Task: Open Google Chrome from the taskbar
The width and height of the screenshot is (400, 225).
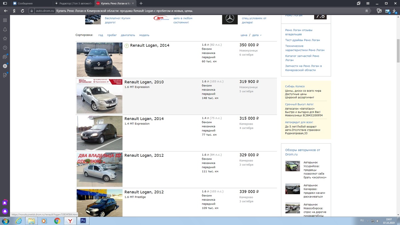Action: 57,221
